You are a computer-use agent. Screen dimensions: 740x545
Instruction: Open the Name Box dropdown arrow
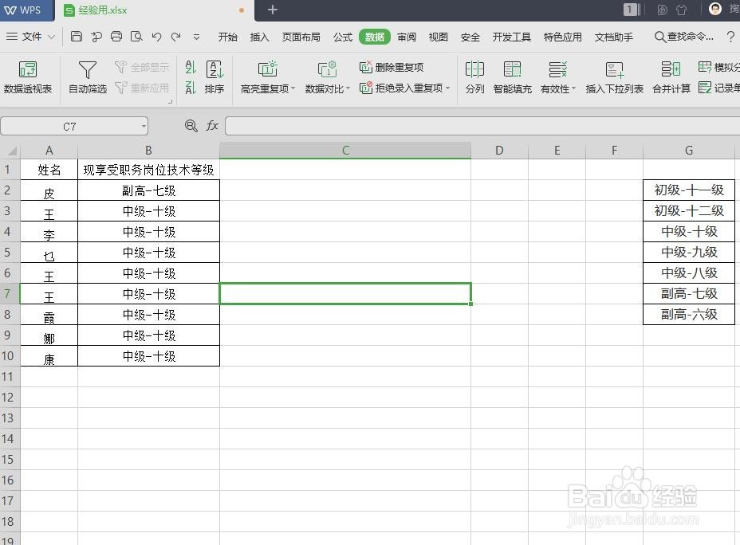click(144, 126)
